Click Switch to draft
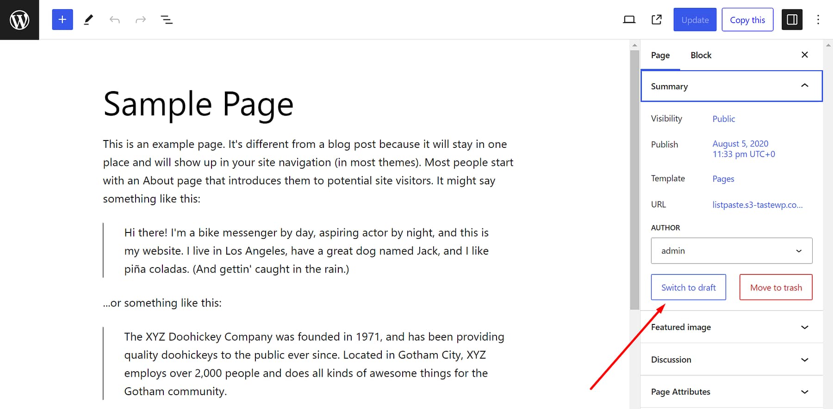Viewport: 833px width, 409px height. point(688,287)
